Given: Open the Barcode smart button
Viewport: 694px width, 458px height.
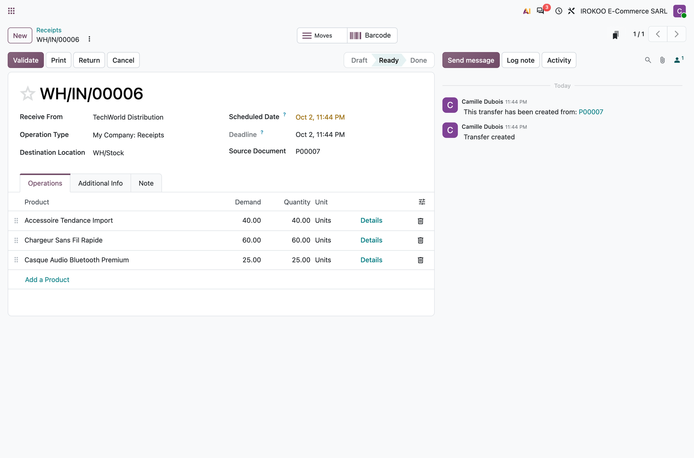Looking at the screenshot, I should [372, 35].
